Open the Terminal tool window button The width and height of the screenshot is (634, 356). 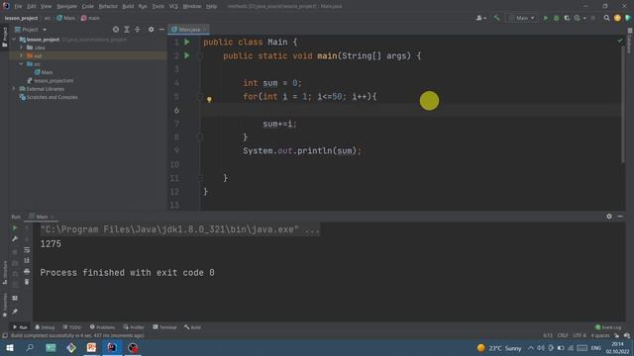coord(164,327)
